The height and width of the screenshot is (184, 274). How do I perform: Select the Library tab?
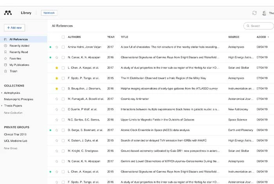tap(26, 13)
